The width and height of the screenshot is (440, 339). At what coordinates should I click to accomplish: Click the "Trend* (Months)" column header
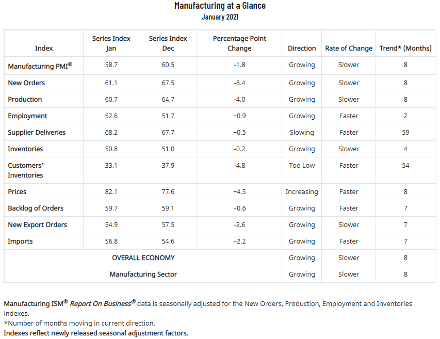click(x=405, y=48)
